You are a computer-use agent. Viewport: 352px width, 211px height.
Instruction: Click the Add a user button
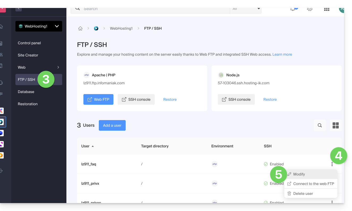(x=112, y=125)
